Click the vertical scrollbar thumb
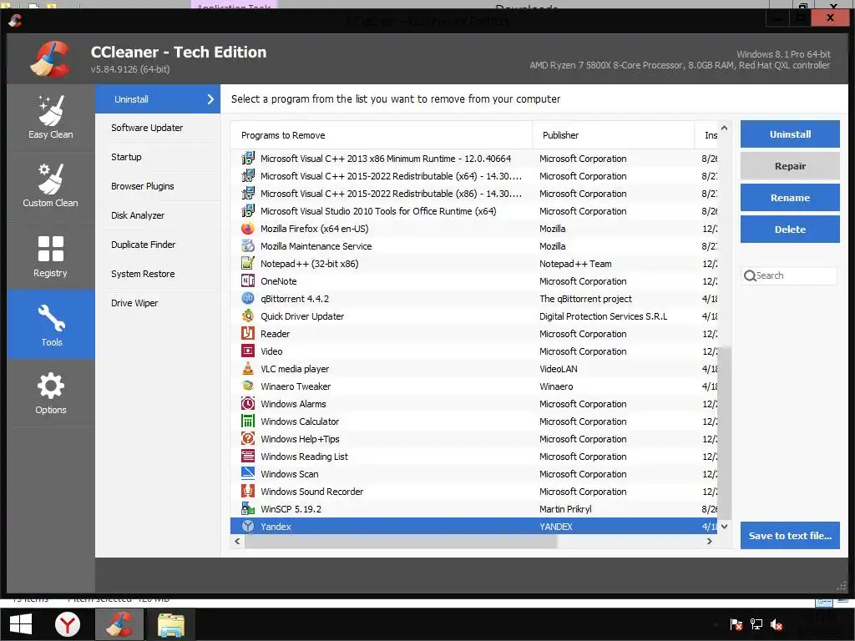This screenshot has height=641, width=855. pyautogui.click(x=724, y=432)
